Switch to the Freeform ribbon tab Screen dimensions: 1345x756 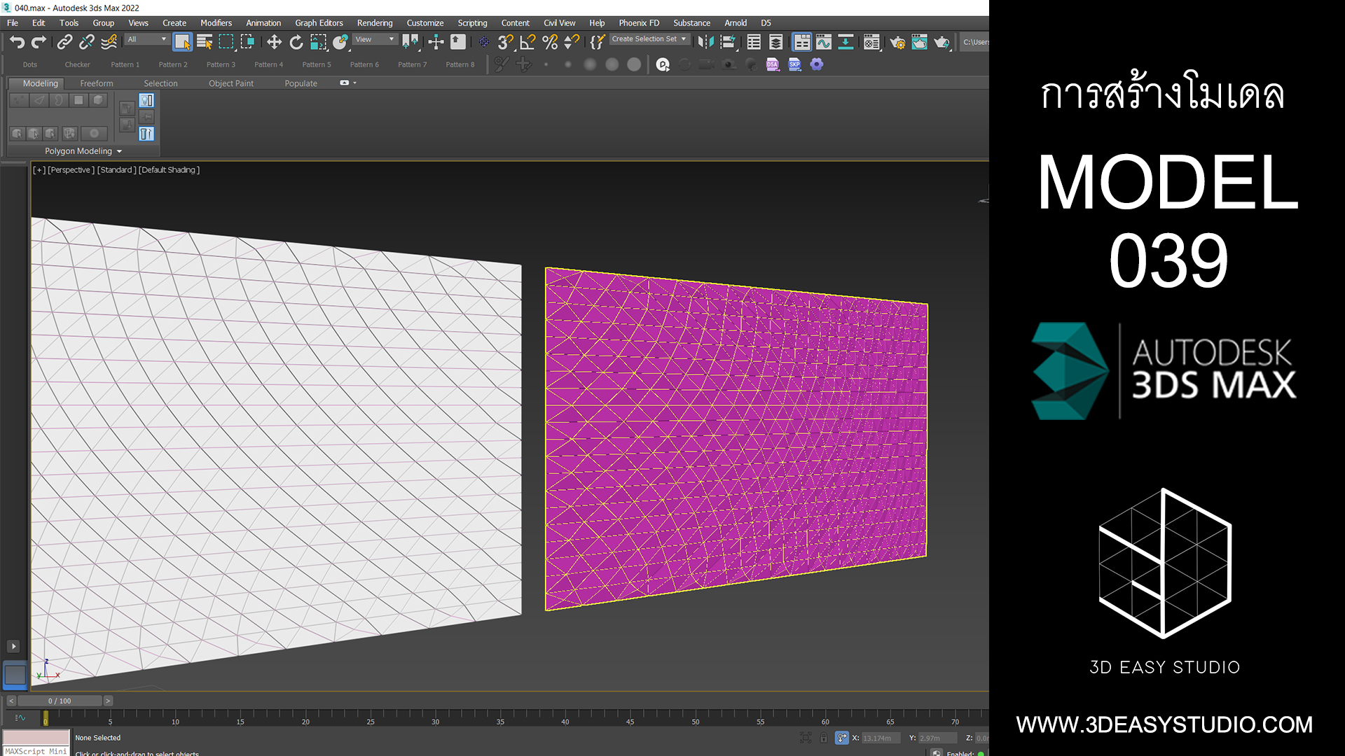pos(96,83)
